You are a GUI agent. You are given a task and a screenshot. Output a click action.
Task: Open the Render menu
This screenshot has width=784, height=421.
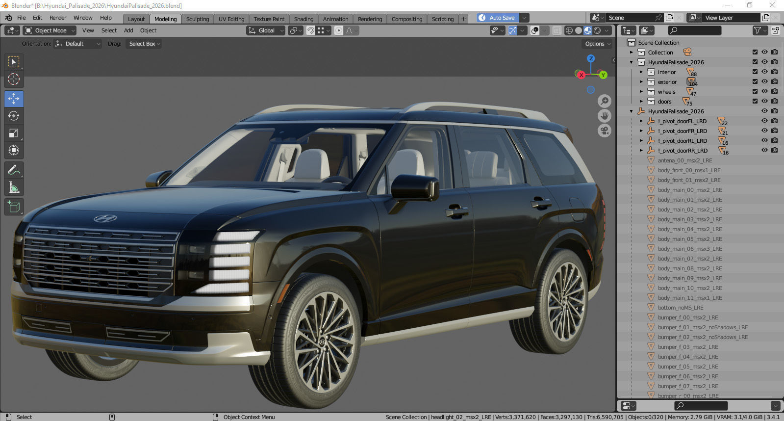[58, 18]
